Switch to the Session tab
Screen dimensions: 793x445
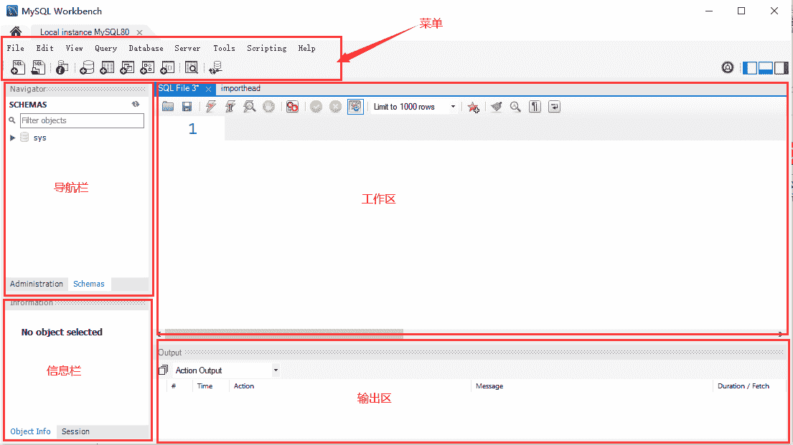coord(75,431)
